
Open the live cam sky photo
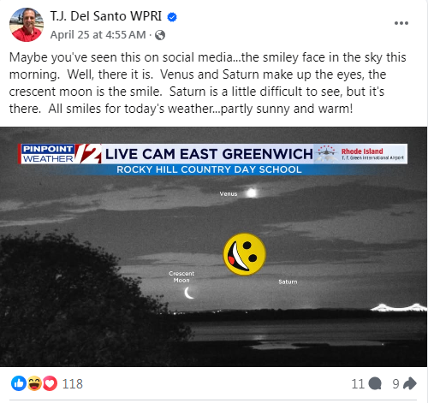click(213, 246)
